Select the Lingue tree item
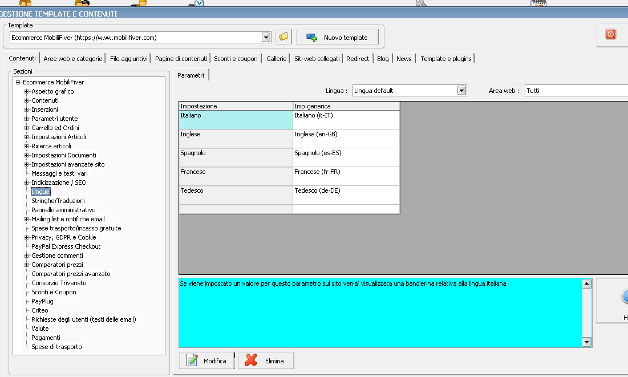 (x=40, y=192)
